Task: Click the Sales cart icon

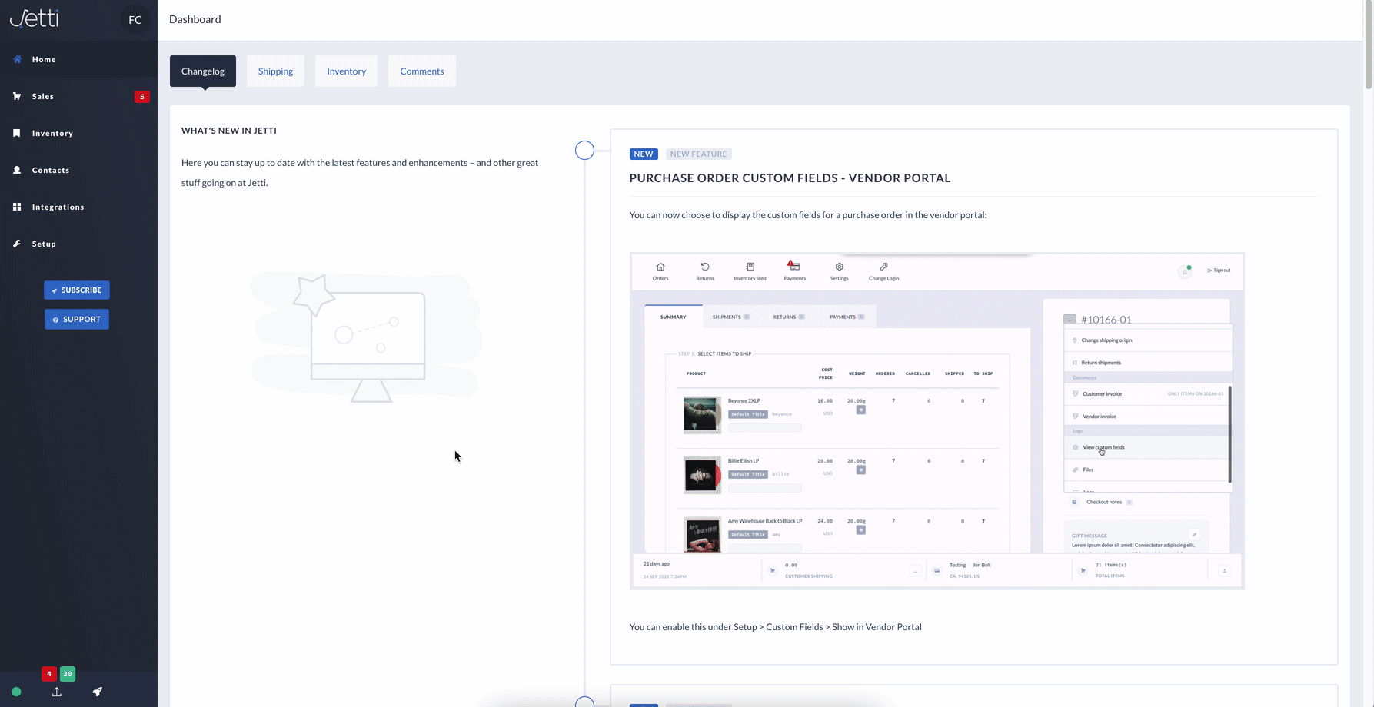Action: pyautogui.click(x=17, y=96)
